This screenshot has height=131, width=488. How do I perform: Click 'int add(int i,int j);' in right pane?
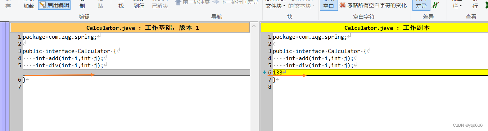pyautogui.click(x=320, y=58)
